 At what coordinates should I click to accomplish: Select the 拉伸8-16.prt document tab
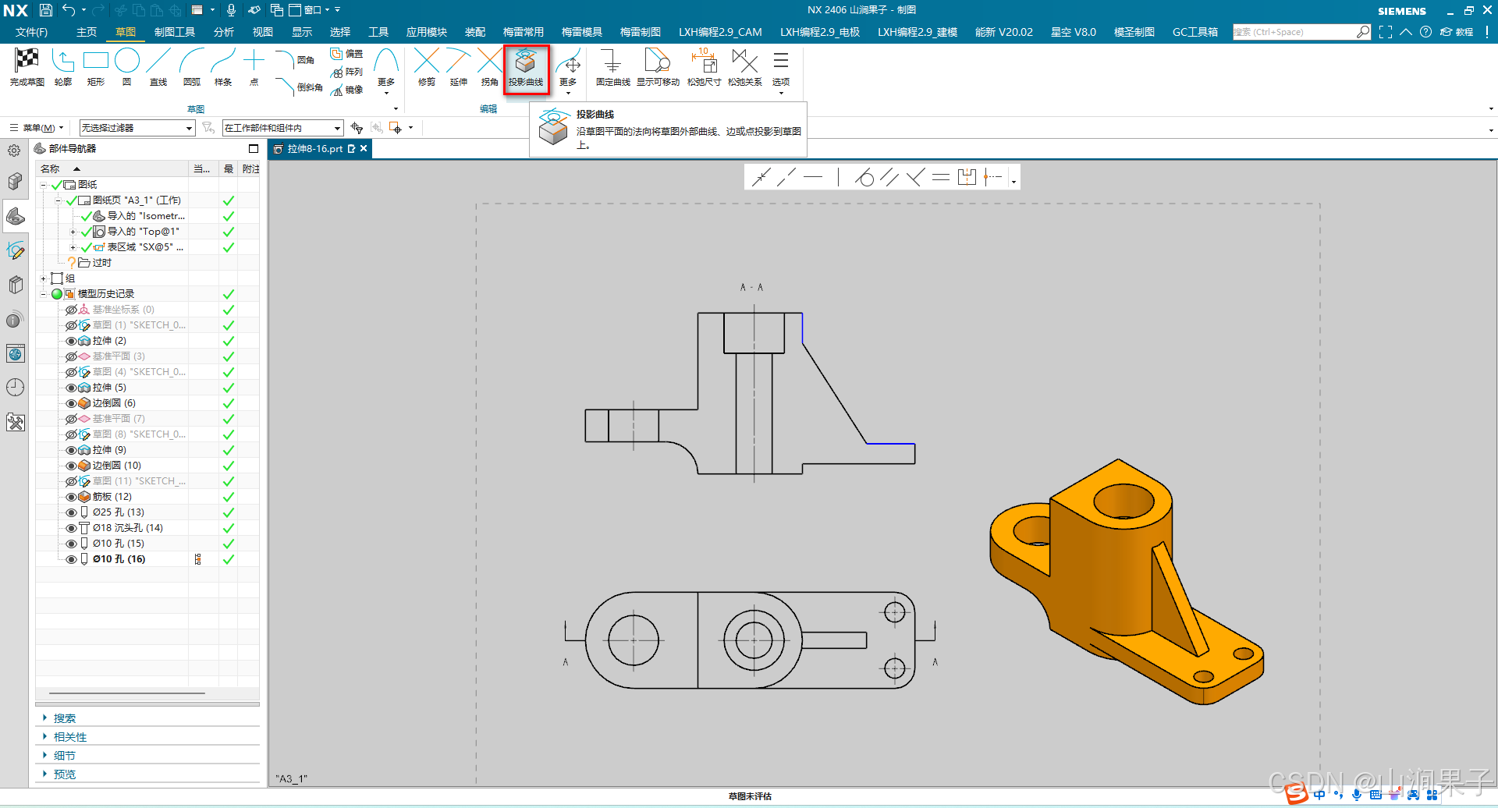point(320,148)
